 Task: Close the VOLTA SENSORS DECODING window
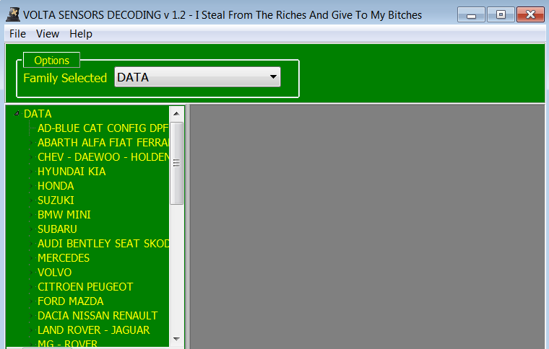[530, 14]
